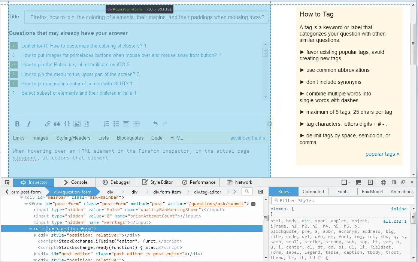This screenshot has height=262, width=418.
Task: Select the Rules sidebar tab
Action: pyautogui.click(x=284, y=192)
